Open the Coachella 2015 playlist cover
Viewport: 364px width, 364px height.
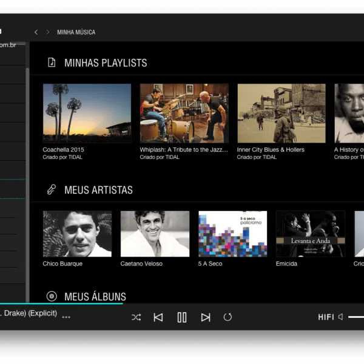click(87, 113)
